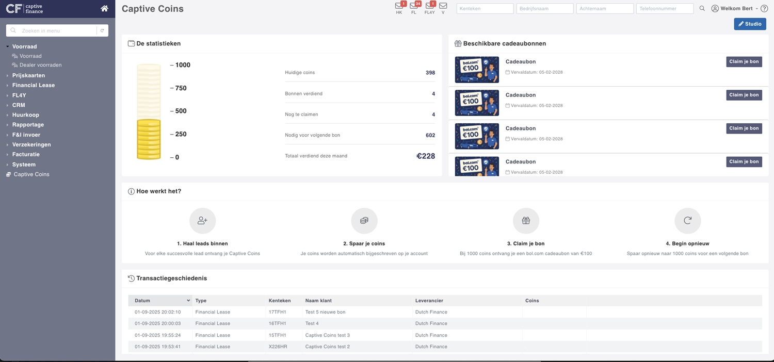Open the HK mail notifications icon
The width and height of the screenshot is (774, 362).
(399, 6)
